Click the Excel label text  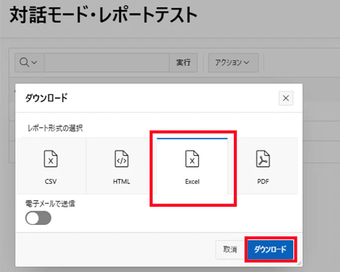(x=192, y=181)
